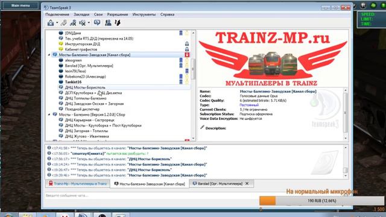Click the channel tree scrollbar down arrow
The height and width of the screenshot is (217, 386).
coord(193,139)
